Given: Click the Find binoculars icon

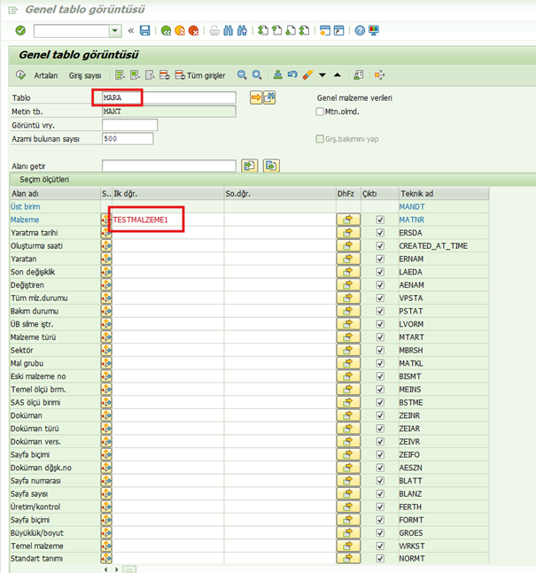Looking at the screenshot, I should click(x=228, y=30).
